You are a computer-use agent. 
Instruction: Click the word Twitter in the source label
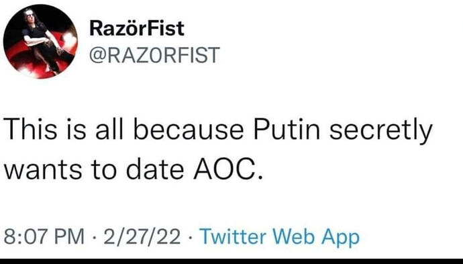pos(233,237)
